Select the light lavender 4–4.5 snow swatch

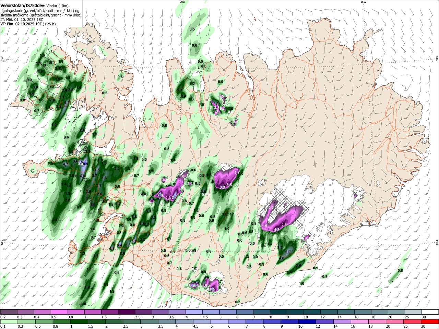pos(194,312)
